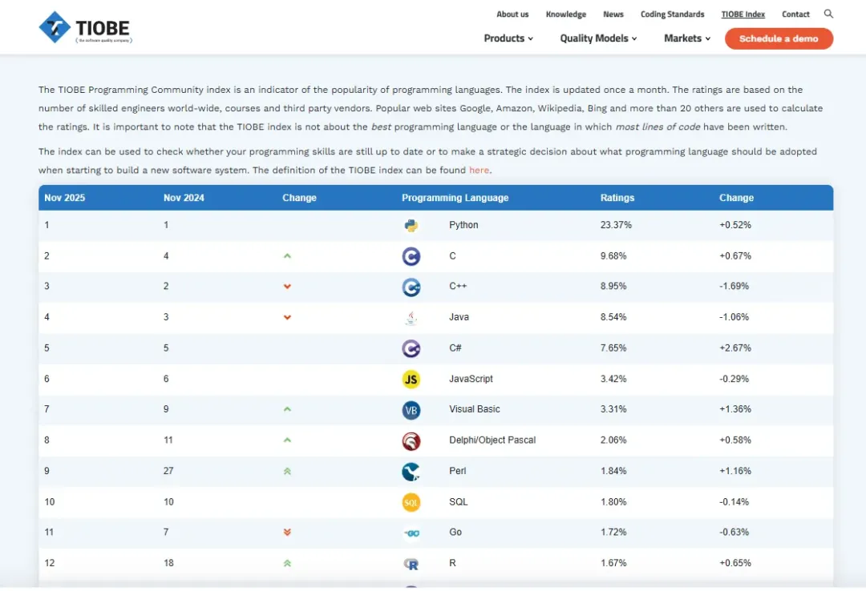The width and height of the screenshot is (866, 591).
Task: Expand the Markets dropdown menu
Action: (687, 38)
